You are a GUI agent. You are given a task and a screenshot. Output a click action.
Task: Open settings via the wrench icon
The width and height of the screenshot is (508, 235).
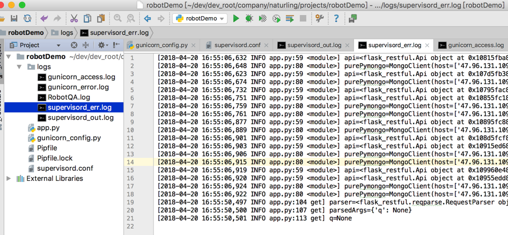pyautogui.click(x=320, y=18)
